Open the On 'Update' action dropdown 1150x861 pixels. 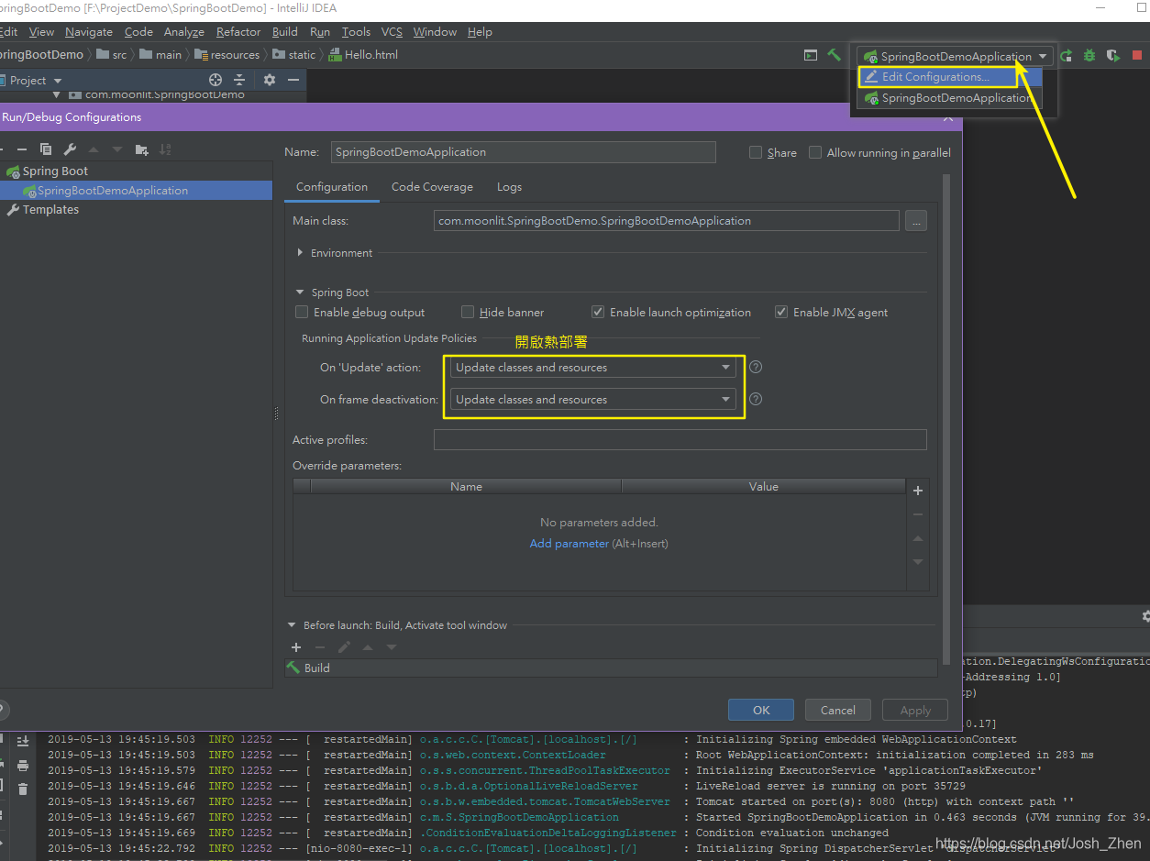pyautogui.click(x=593, y=367)
